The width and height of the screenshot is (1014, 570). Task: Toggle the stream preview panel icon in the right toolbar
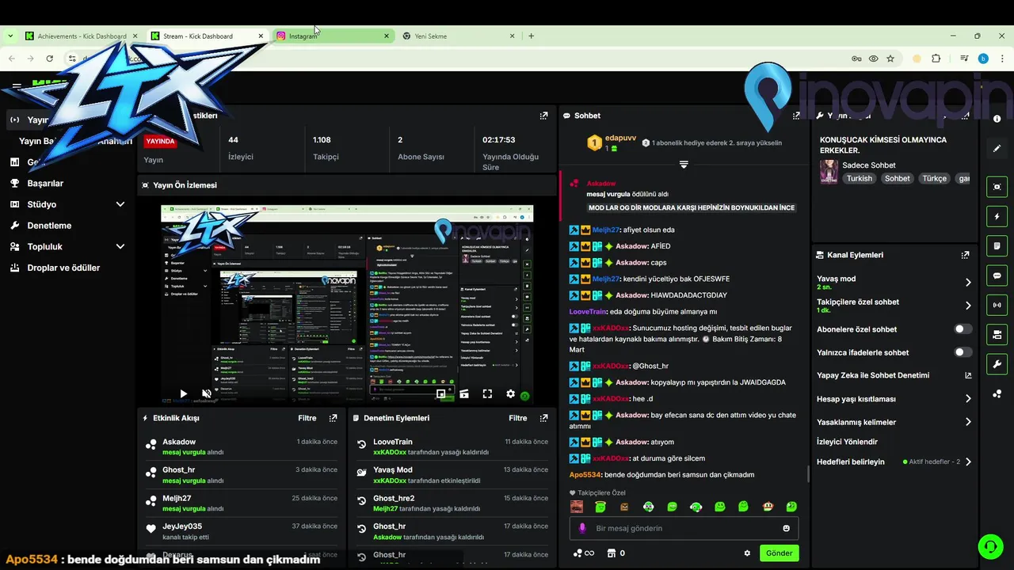997,187
